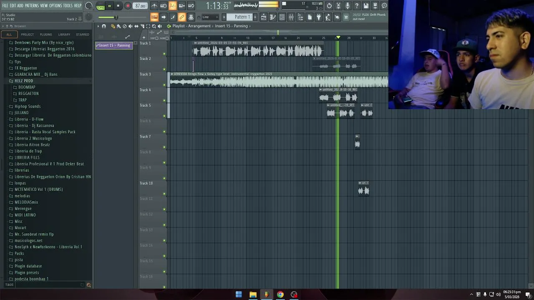Select the Zoom tool in playlist toolbar
Viewport: 534px width, 300px height.
click(x=154, y=26)
